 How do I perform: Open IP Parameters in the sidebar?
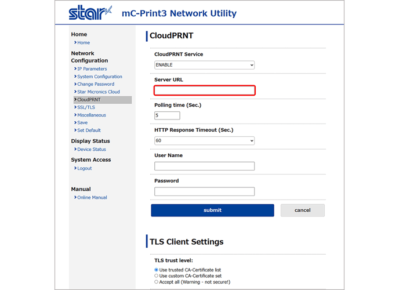coord(92,69)
